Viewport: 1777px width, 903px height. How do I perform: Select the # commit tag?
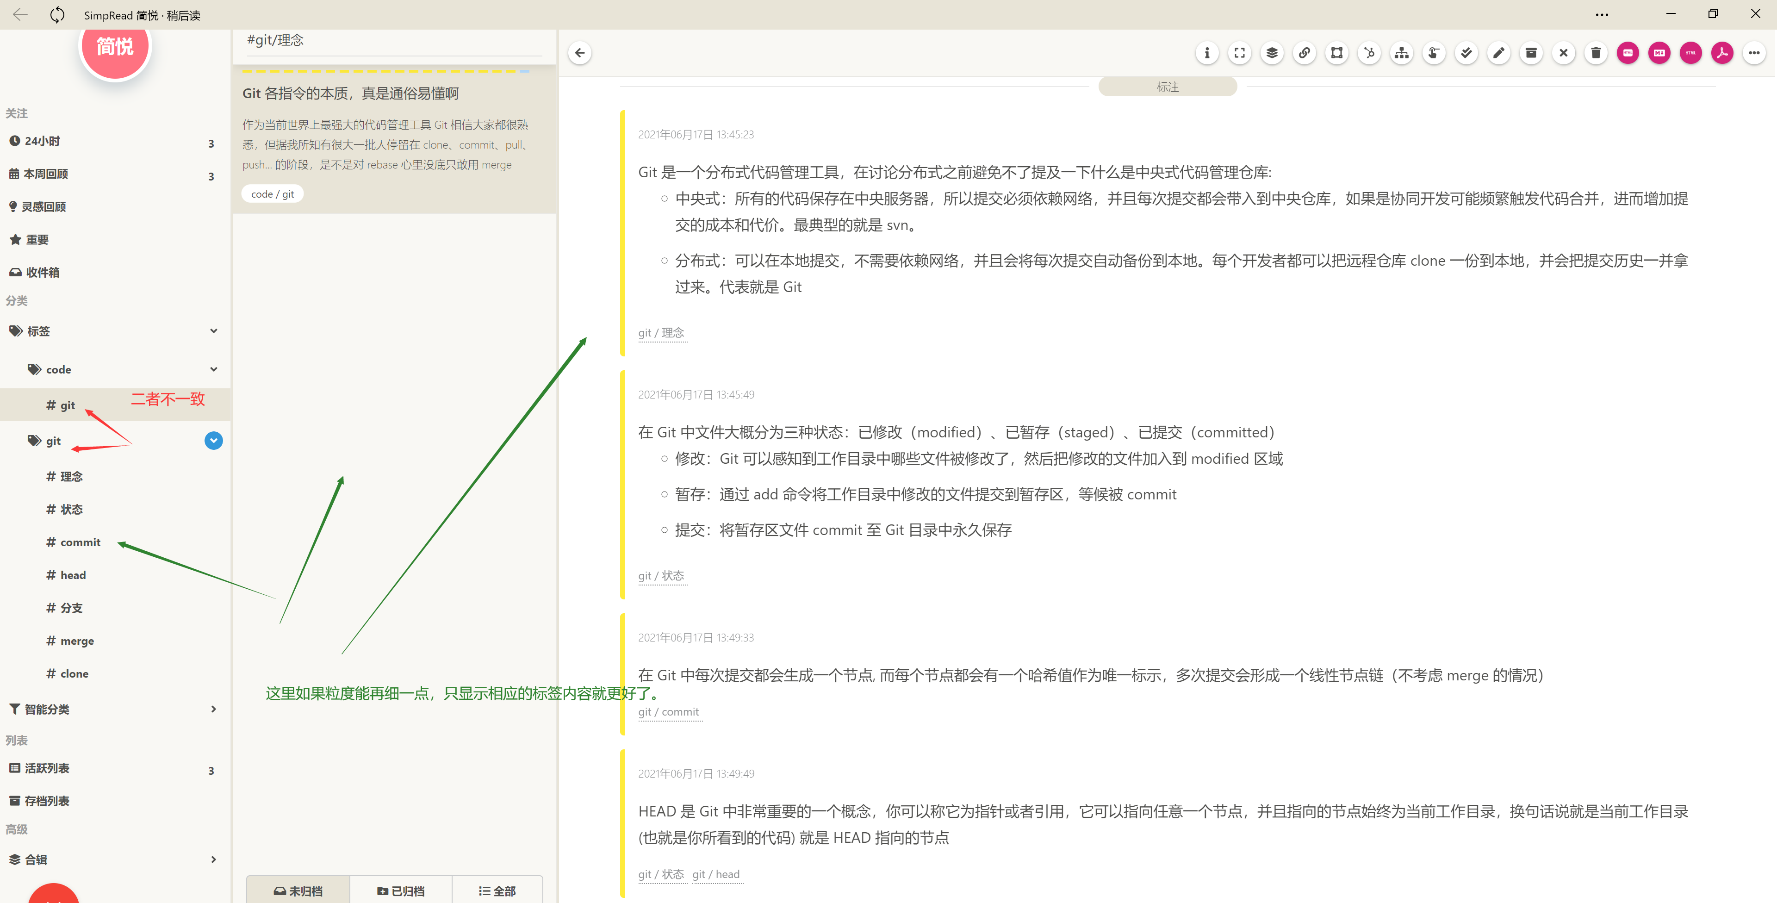point(115,542)
